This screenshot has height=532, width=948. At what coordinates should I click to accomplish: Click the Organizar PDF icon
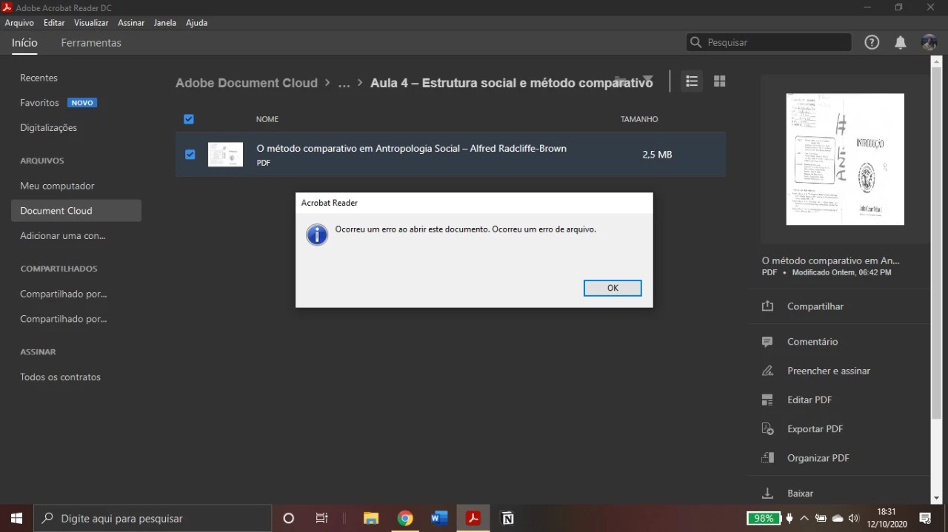pos(767,458)
